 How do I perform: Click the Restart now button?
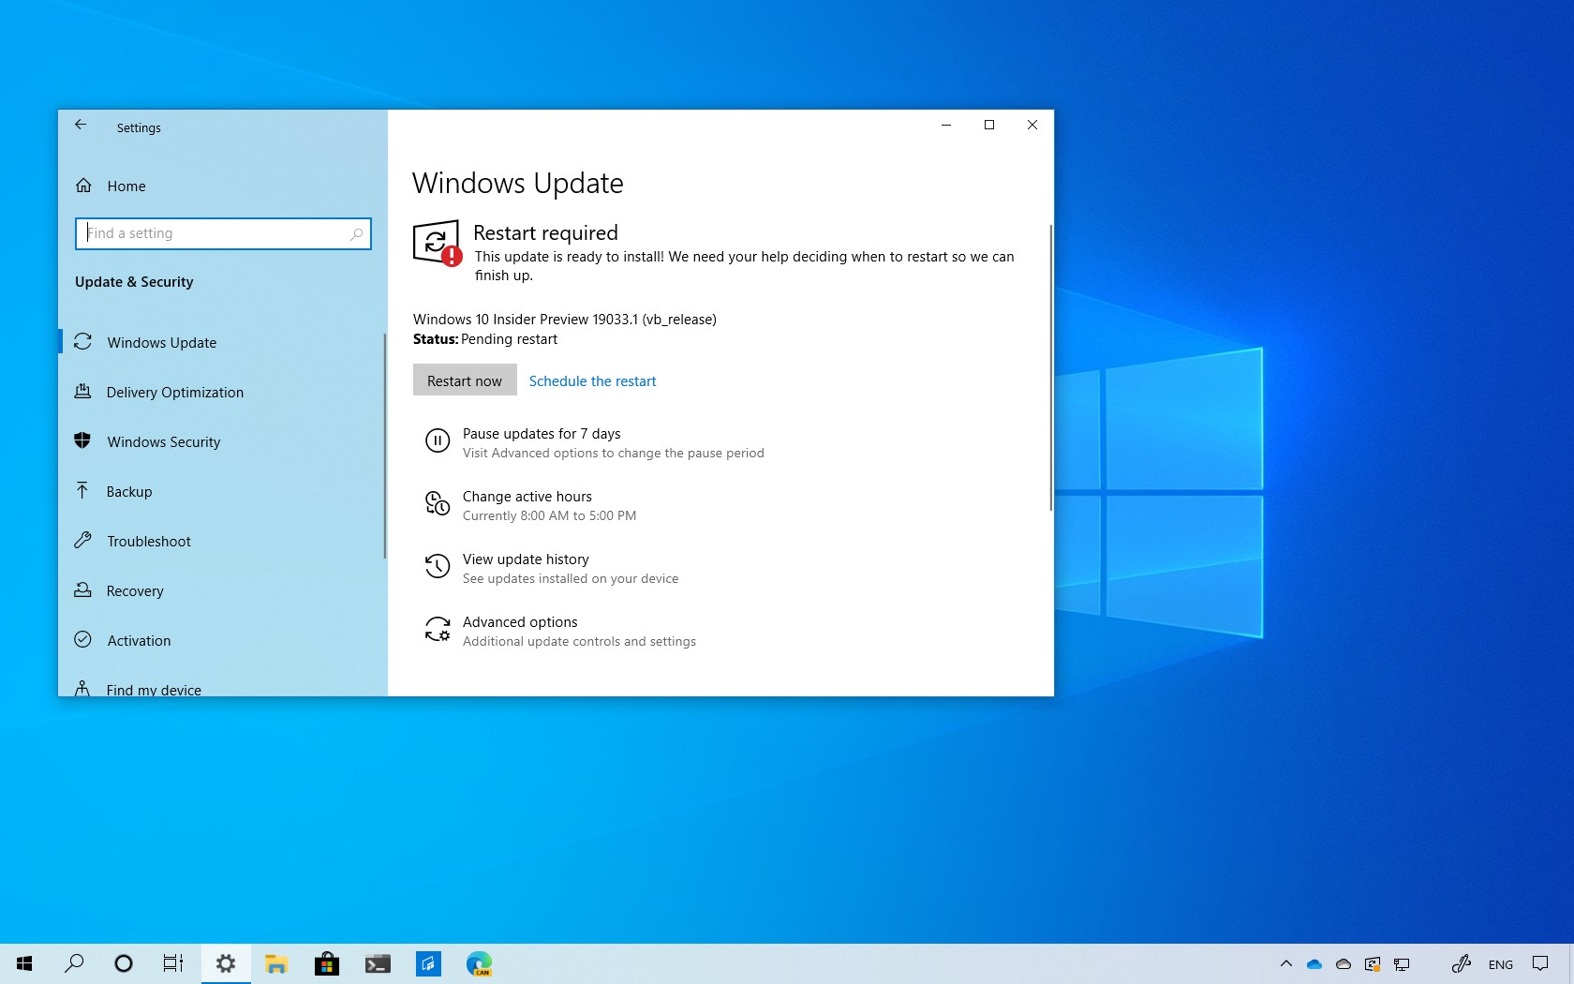pyautogui.click(x=464, y=380)
